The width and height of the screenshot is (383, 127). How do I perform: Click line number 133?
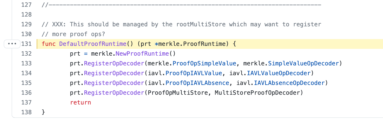(26, 63)
